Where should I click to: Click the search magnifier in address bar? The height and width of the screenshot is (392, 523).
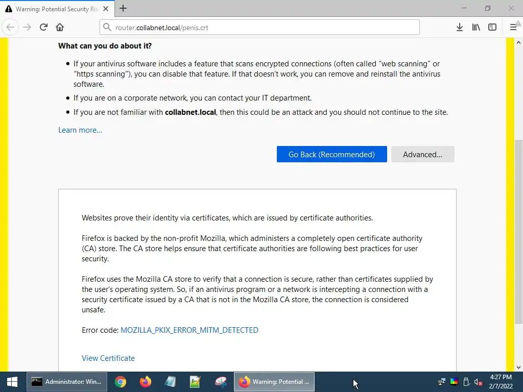point(107,28)
